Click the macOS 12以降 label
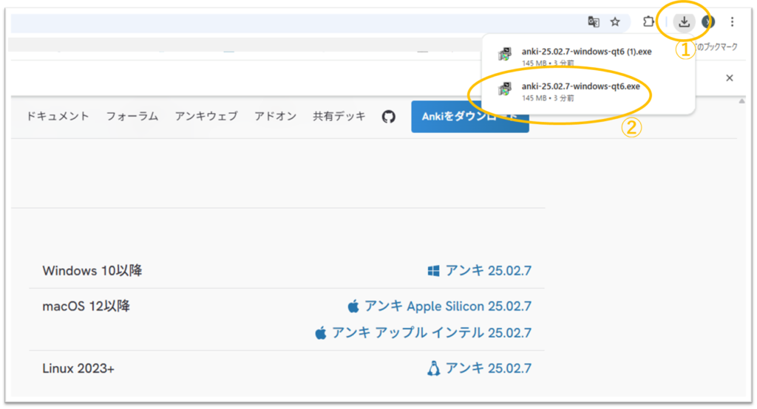 point(86,306)
